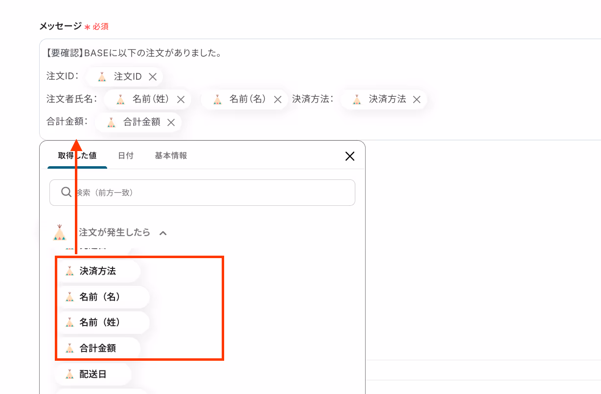601x394 pixels.
Task: Remove the 名前(姓) tag from message
Action: pos(181,99)
